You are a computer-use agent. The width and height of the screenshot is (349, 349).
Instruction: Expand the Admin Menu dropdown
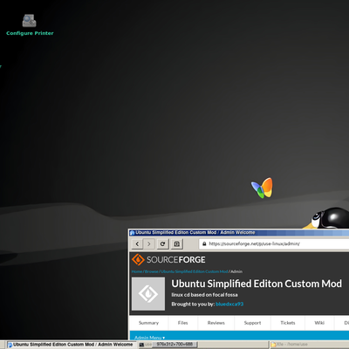[150, 338]
